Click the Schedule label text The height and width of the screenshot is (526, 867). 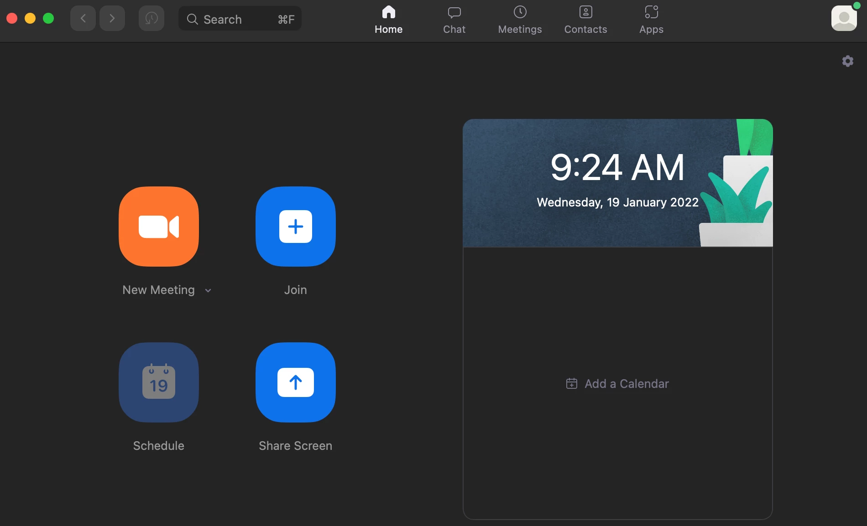159,446
